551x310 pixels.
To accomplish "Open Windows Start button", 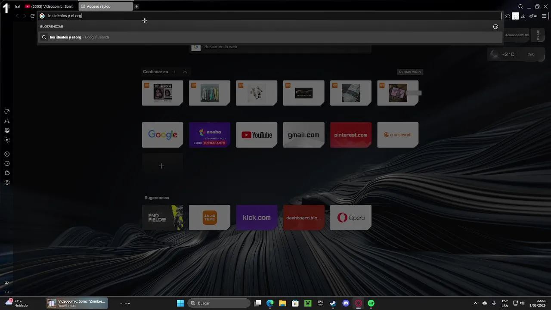I will coord(180,303).
